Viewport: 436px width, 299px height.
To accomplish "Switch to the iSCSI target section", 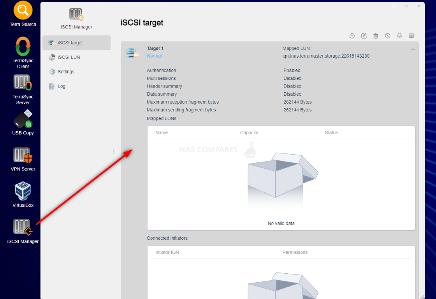I will [76, 42].
